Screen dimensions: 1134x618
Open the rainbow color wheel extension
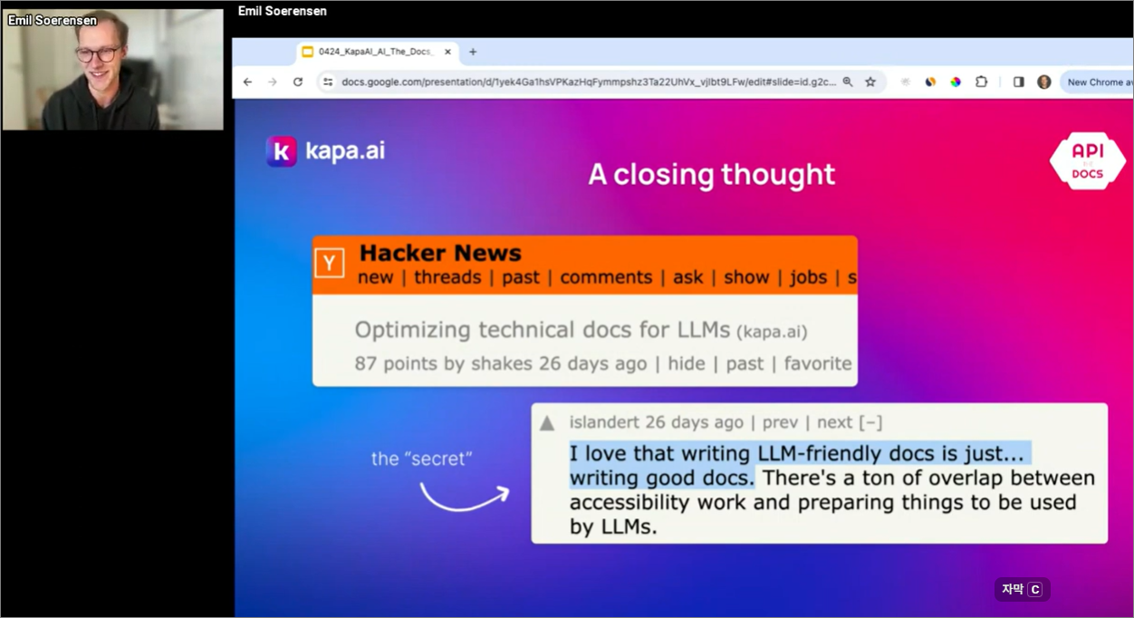[x=956, y=82]
